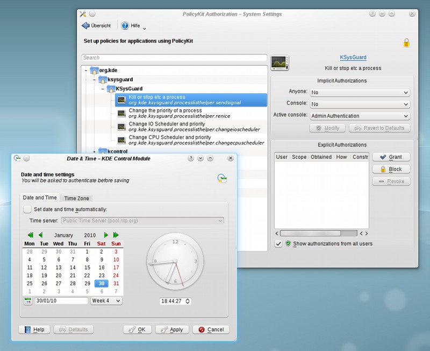Switch to the Time Zone tab
This screenshot has width=430, height=351.
[x=76, y=198]
